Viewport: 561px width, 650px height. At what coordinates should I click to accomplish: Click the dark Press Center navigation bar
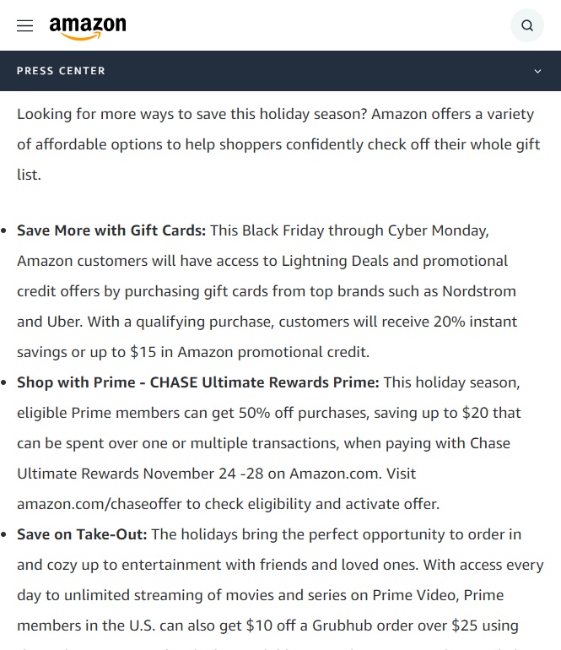(x=295, y=71)
